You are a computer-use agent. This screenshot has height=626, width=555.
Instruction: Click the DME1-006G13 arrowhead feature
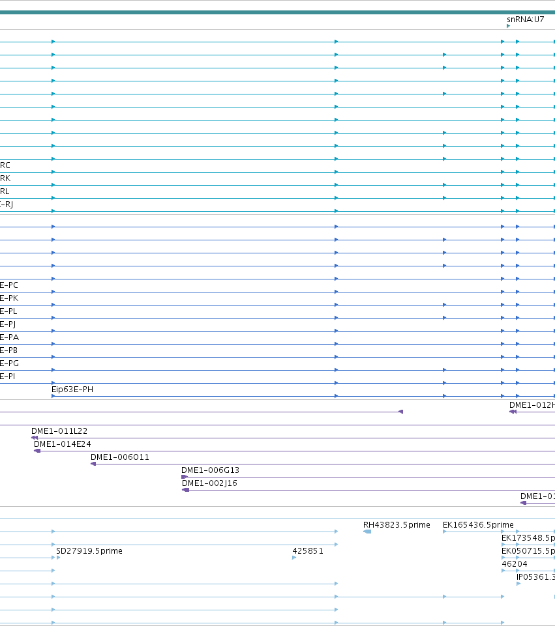(x=185, y=477)
